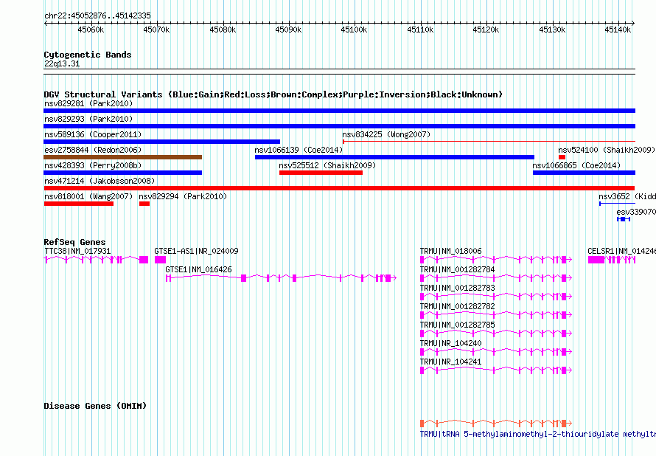Click the 45100k ruler tick label

[x=354, y=30]
